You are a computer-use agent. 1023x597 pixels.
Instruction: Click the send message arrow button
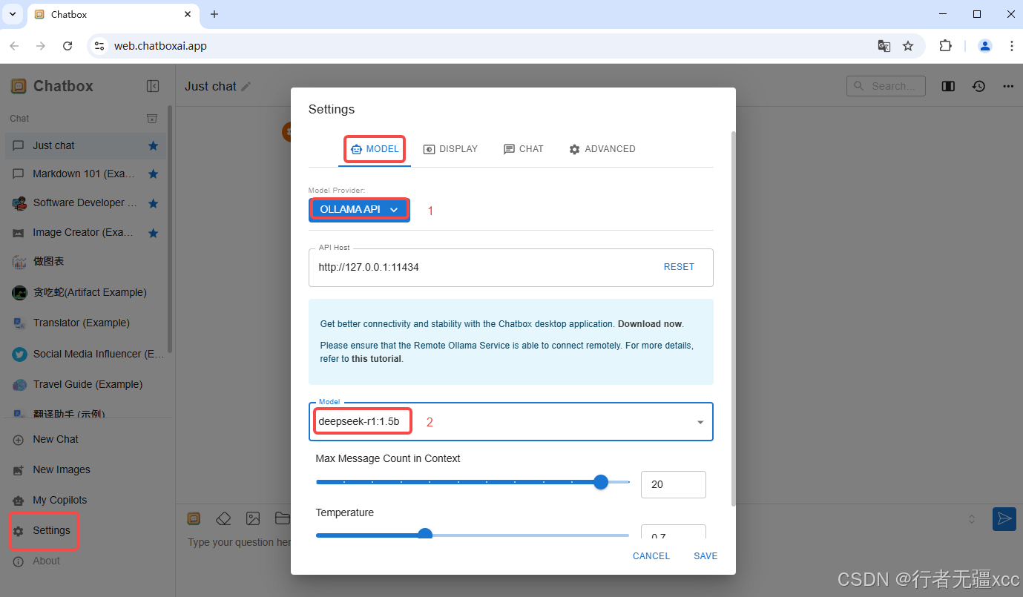[1004, 519]
